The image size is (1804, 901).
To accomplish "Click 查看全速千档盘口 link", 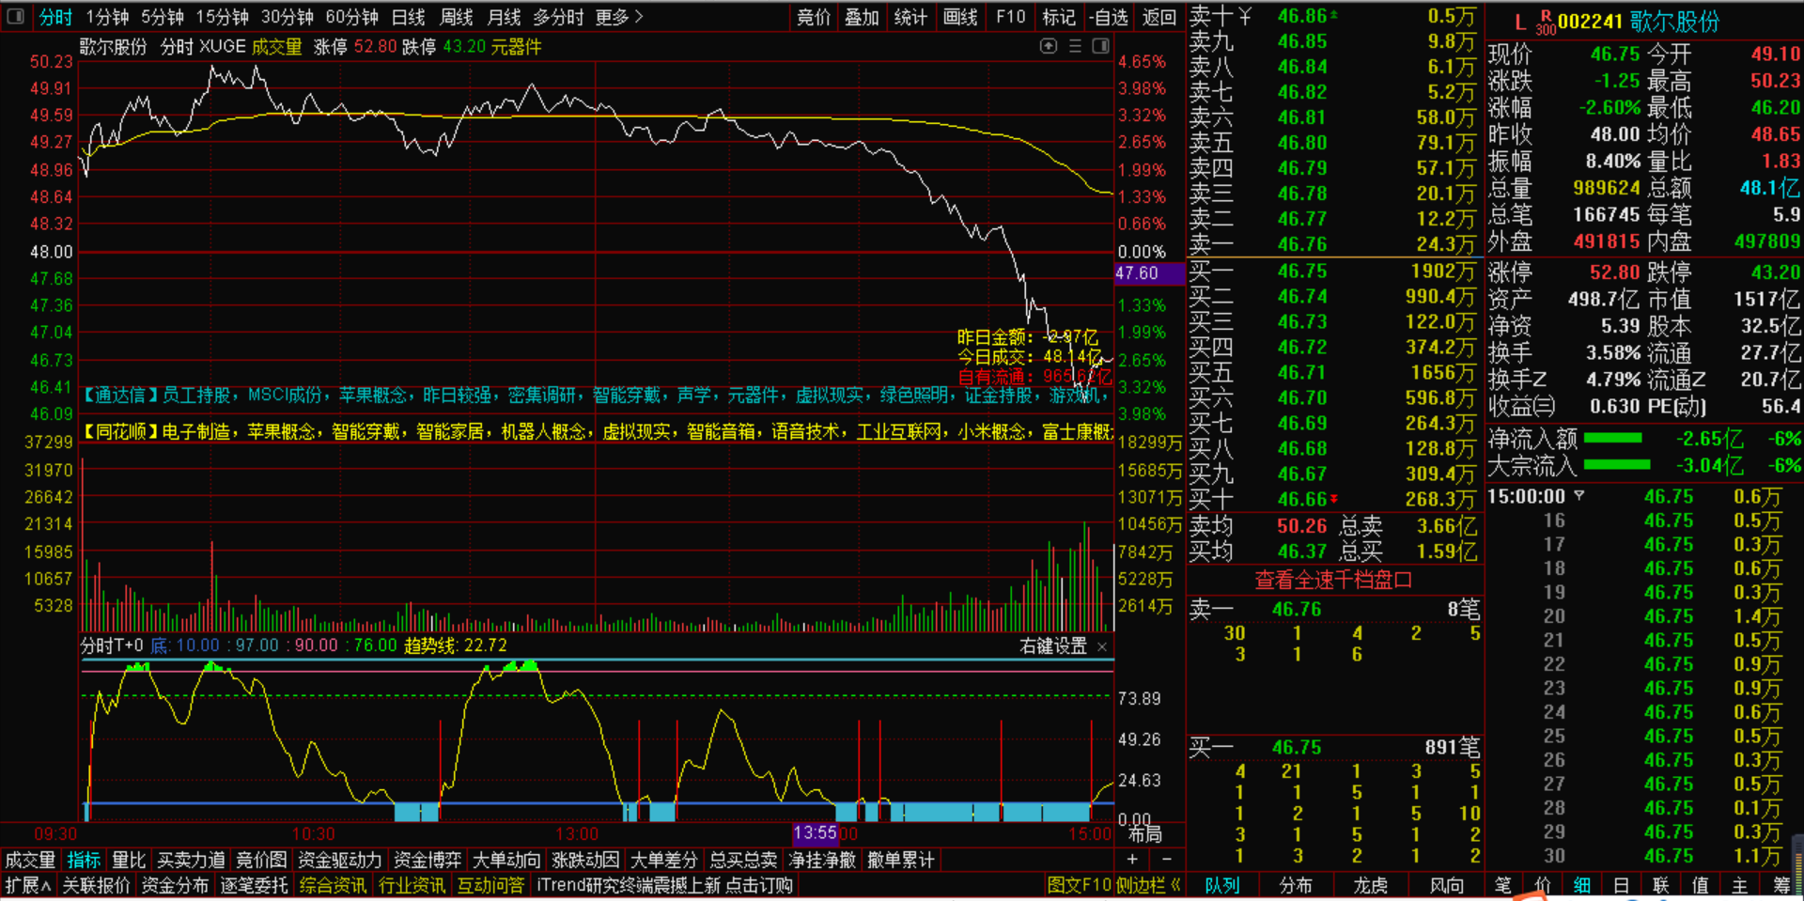I will tap(1333, 580).
